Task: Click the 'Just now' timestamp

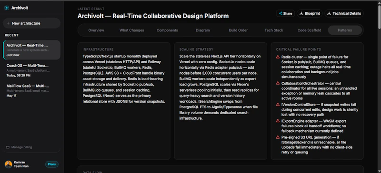Action: tap(13, 55)
